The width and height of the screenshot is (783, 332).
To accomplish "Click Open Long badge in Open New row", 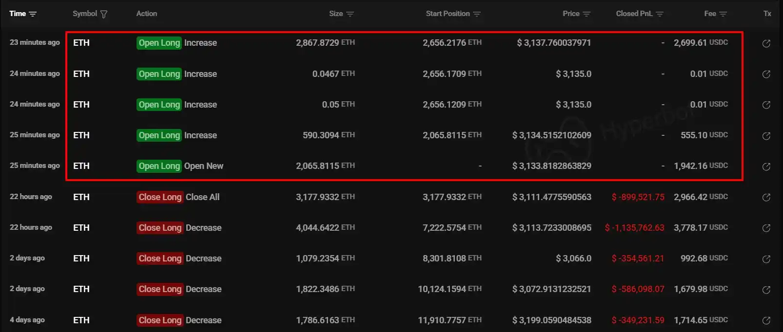I will 159,166.
